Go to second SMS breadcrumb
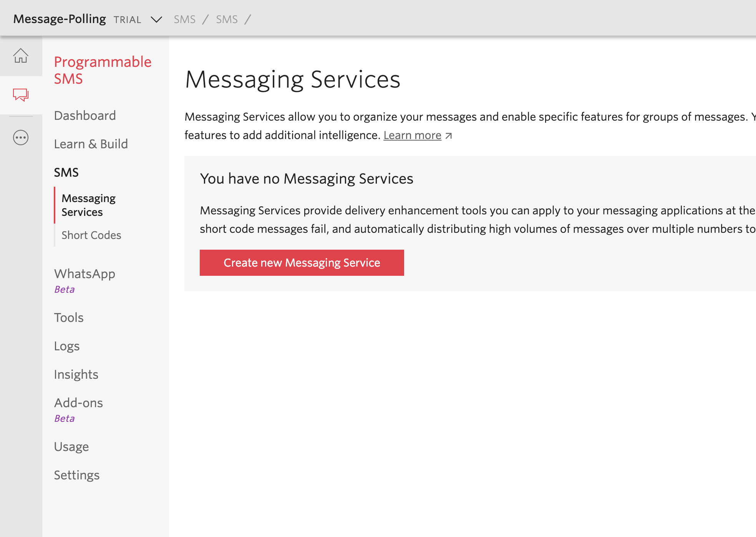756x537 pixels. point(227,19)
